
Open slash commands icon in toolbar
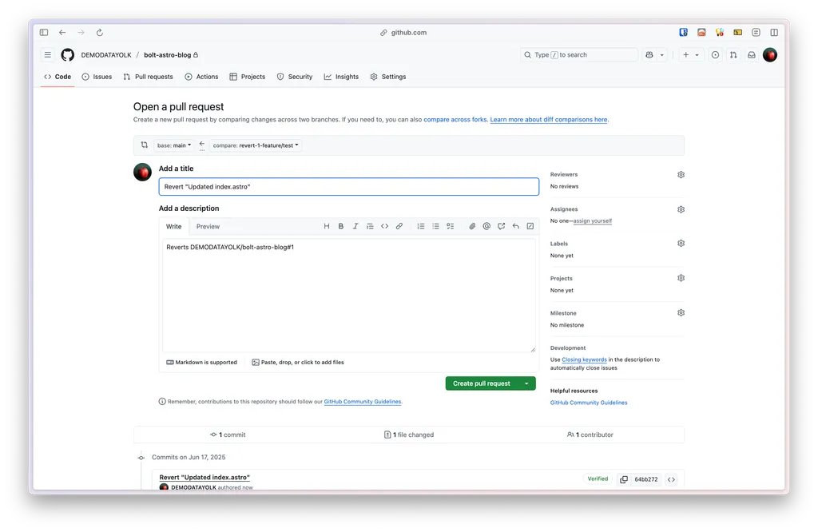tap(530, 226)
